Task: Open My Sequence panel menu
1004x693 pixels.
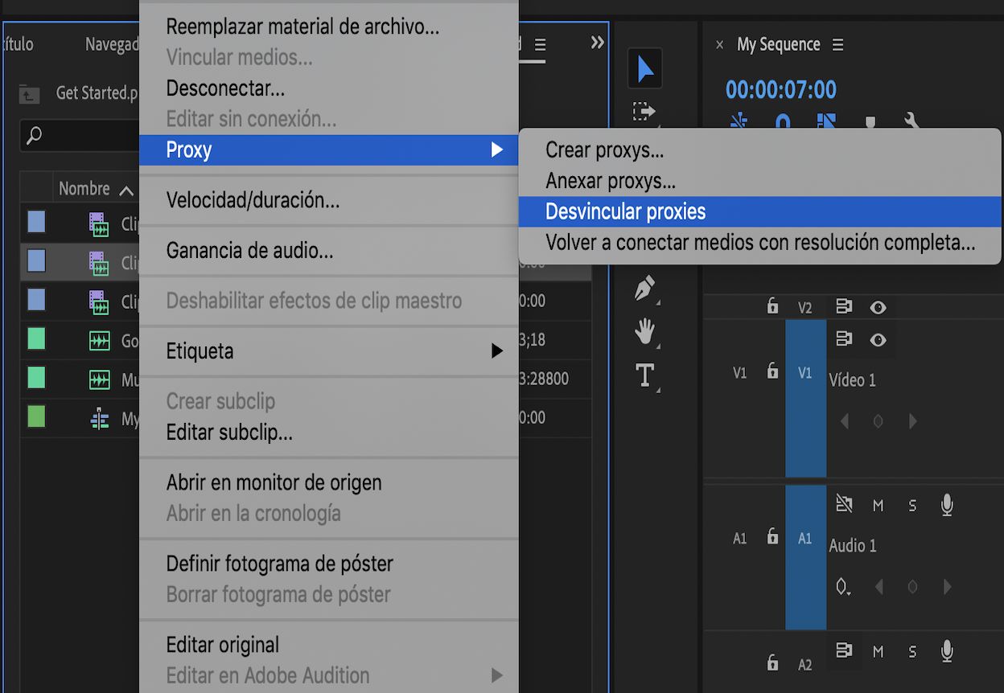Action: [838, 45]
